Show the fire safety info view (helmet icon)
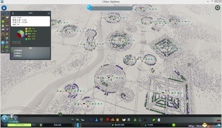The width and height of the screenshot is (222, 128). pyautogui.click(x=7, y=34)
